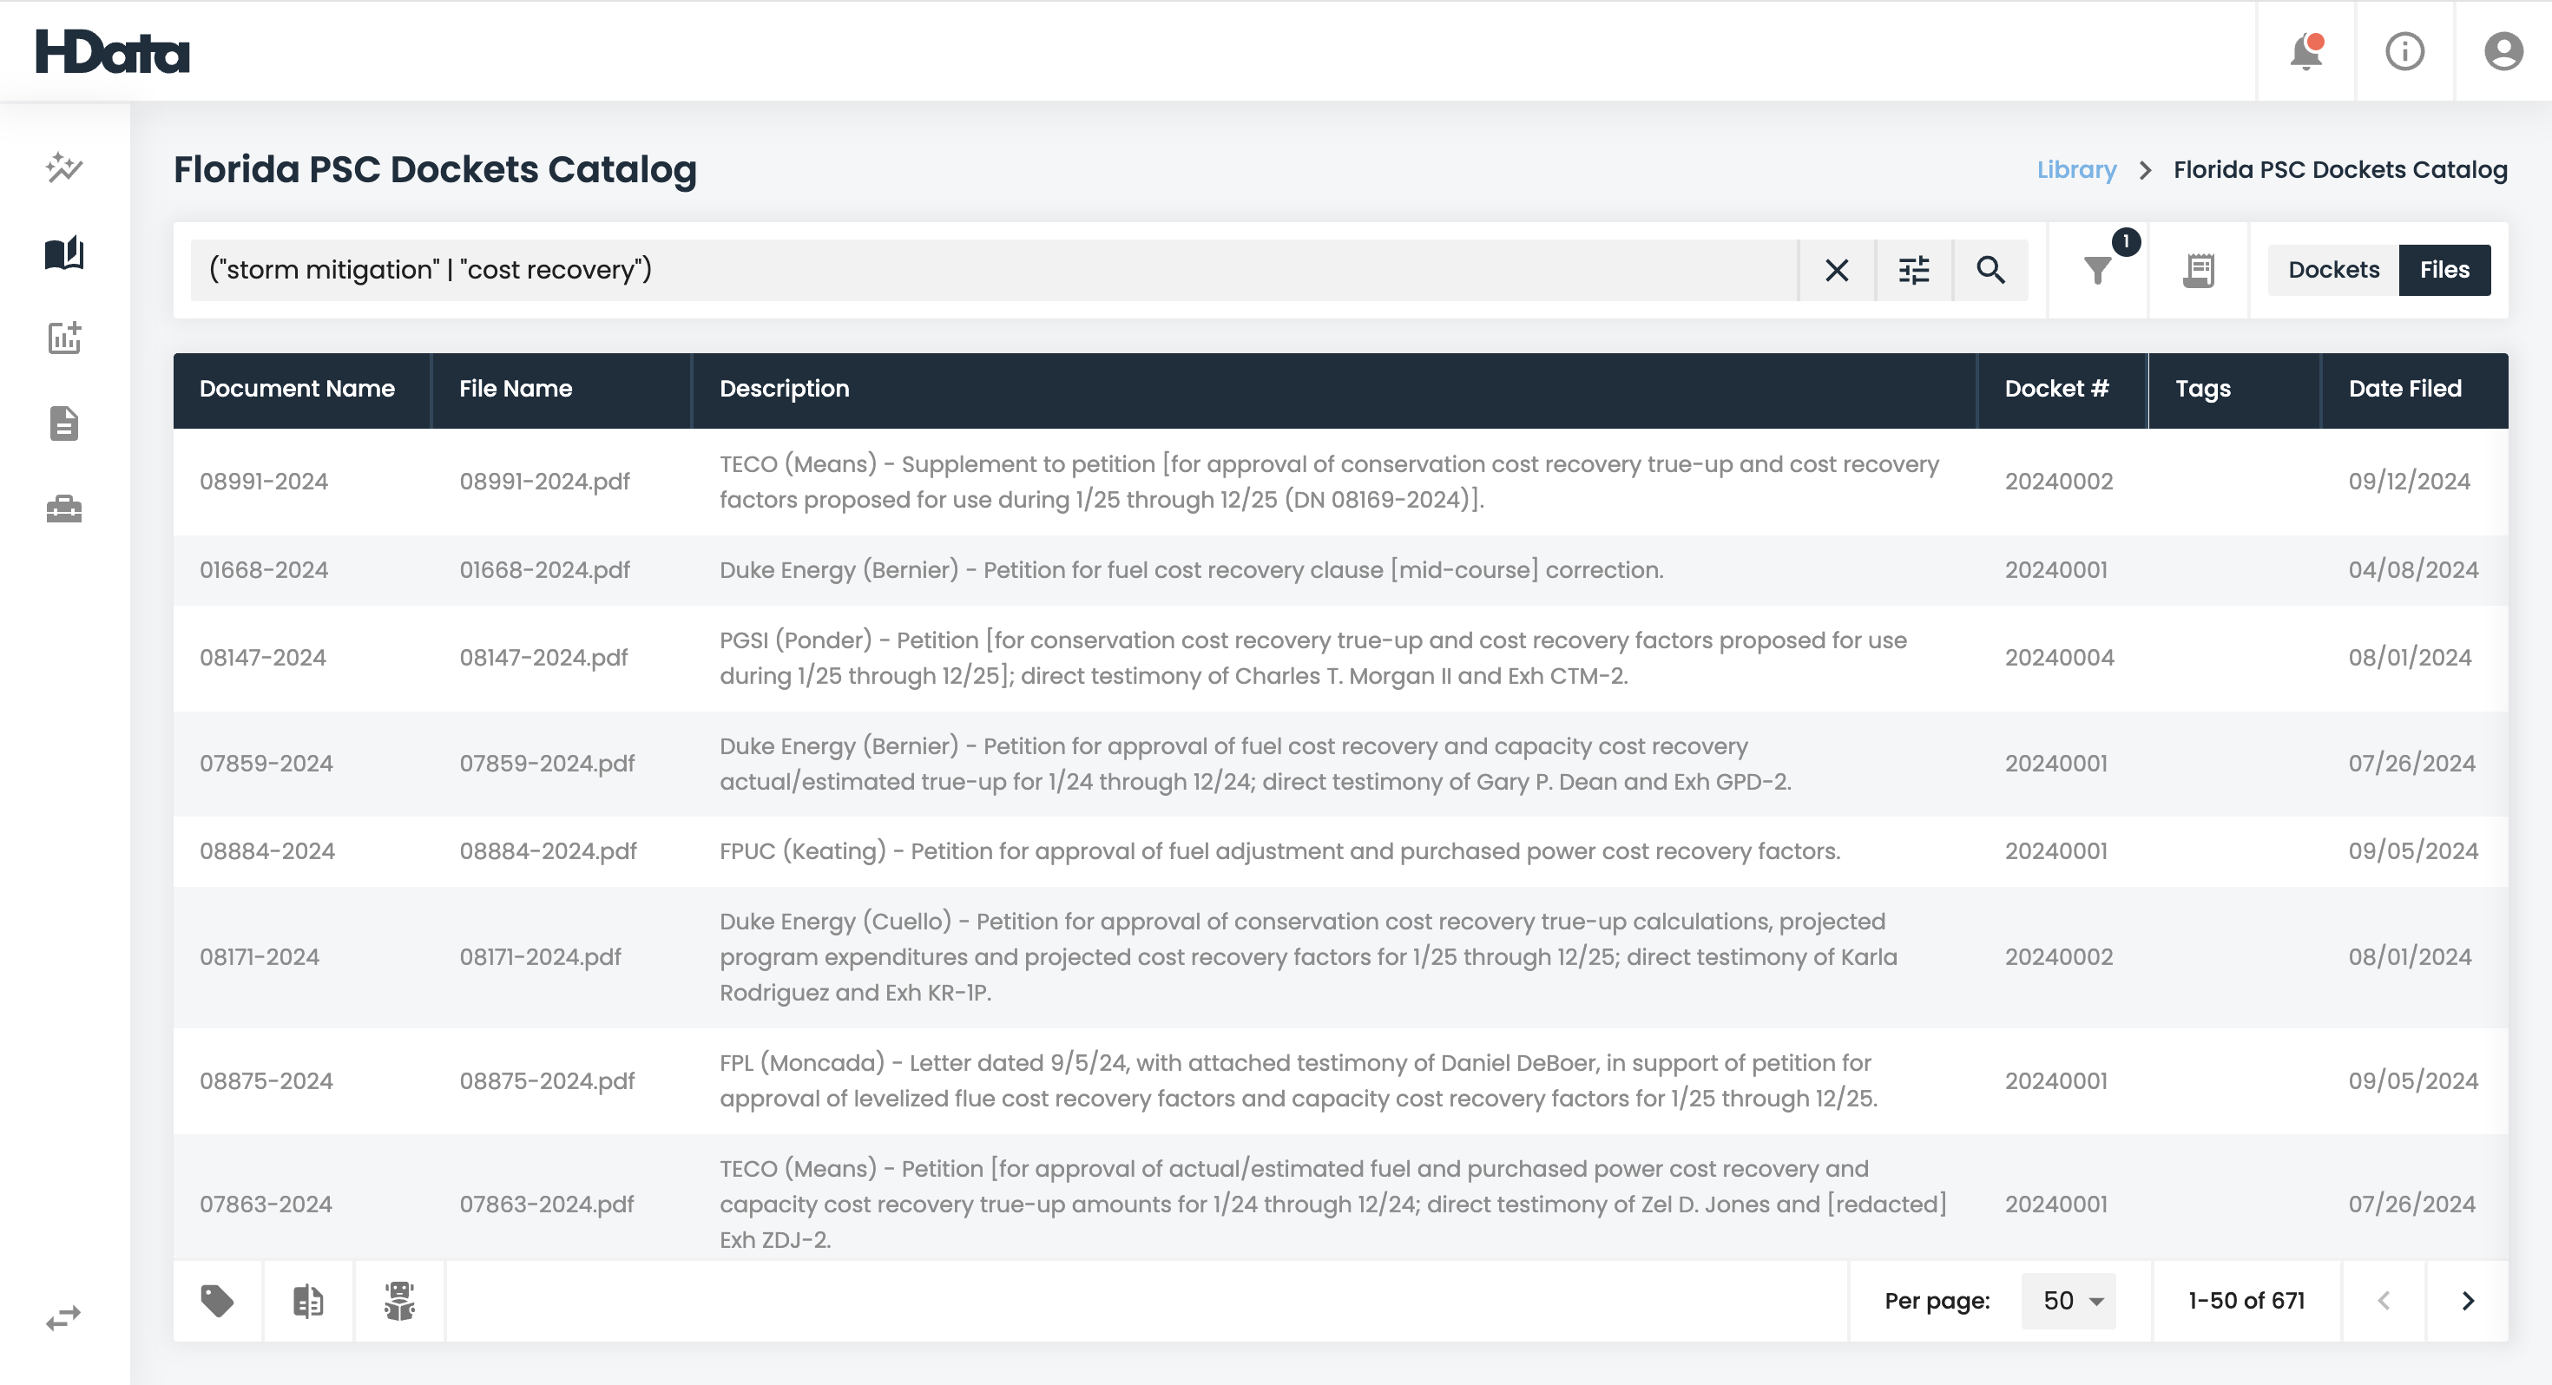This screenshot has height=1385, width=2552.
Task: Select the Docket # column header
Action: tap(2059, 389)
